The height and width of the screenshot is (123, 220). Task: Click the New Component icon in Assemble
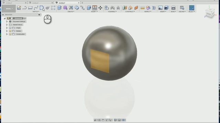tap(107, 8)
